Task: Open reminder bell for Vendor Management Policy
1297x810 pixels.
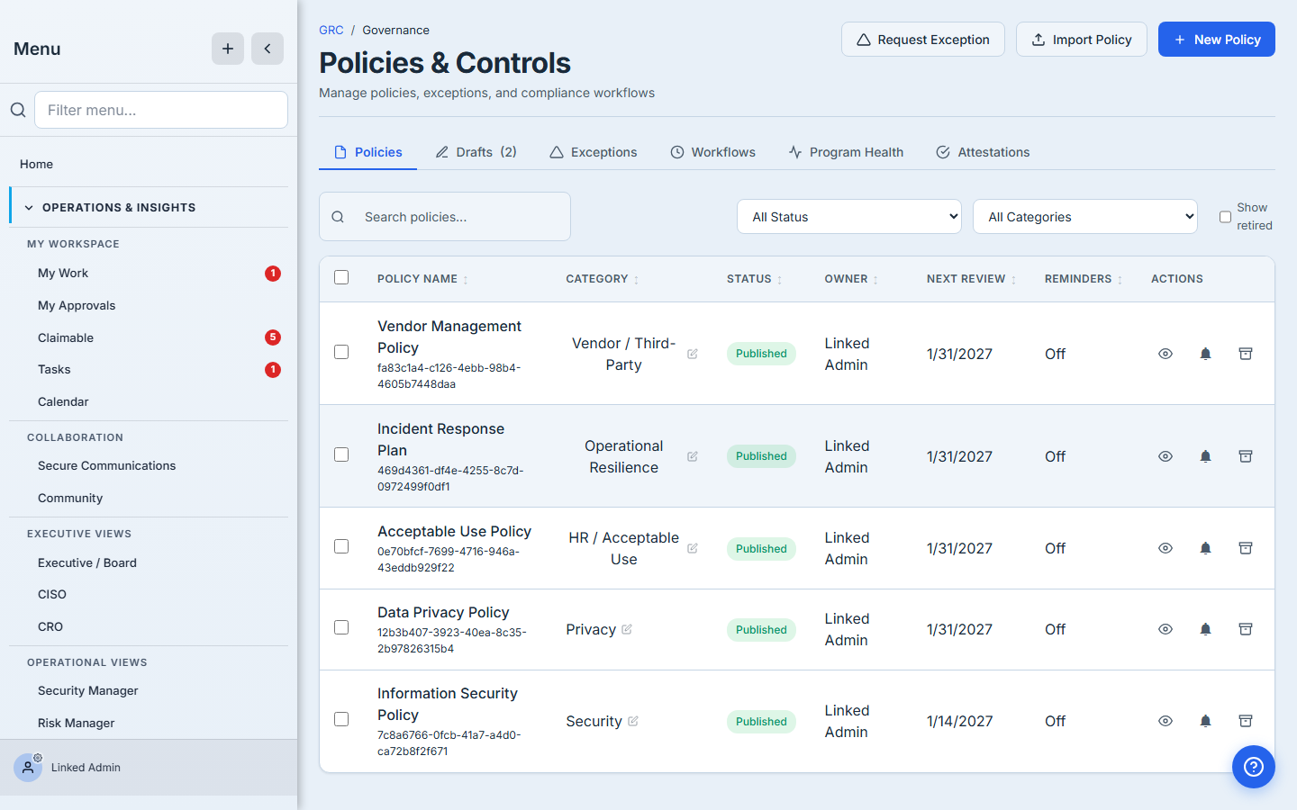Action: pos(1205,354)
